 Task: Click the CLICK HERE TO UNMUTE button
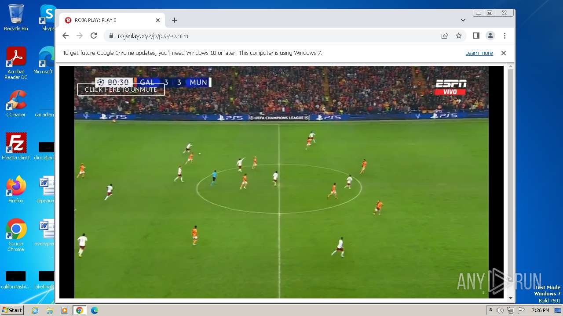[121, 90]
